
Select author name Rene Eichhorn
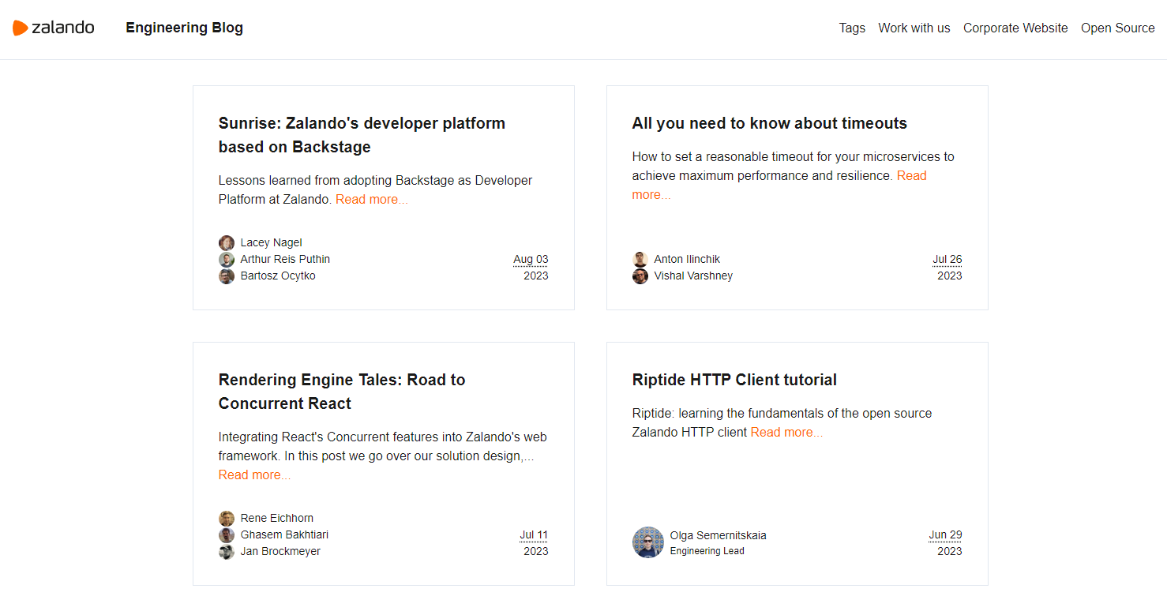[277, 518]
